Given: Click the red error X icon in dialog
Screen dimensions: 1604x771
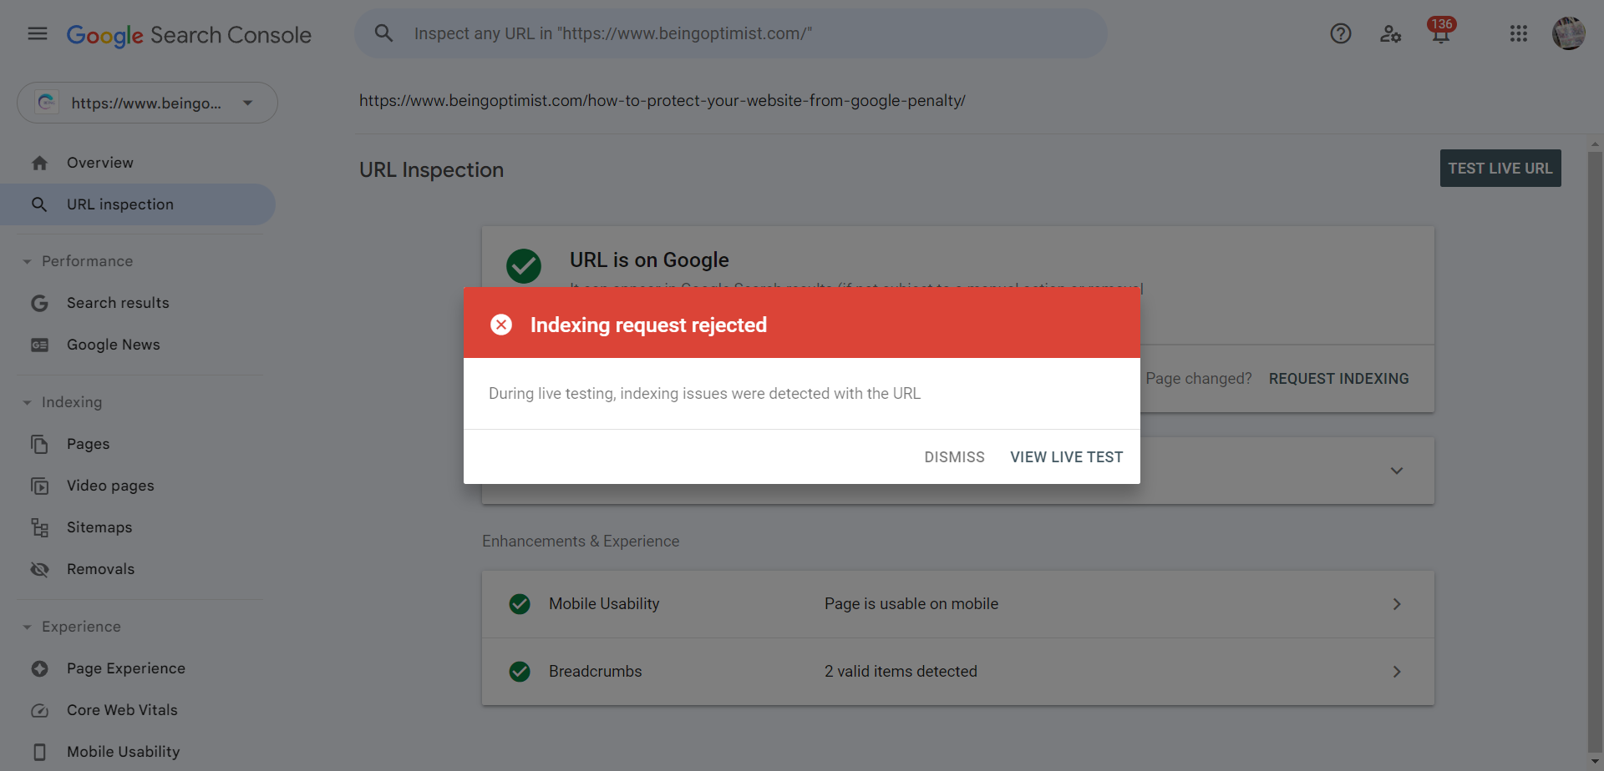Looking at the screenshot, I should click(x=501, y=325).
